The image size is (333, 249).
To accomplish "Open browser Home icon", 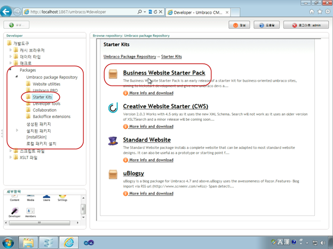I will [312, 12].
